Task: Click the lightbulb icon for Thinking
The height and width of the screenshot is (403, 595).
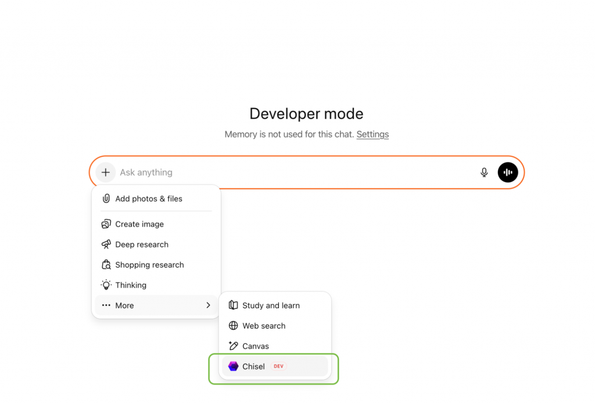Action: (106, 285)
